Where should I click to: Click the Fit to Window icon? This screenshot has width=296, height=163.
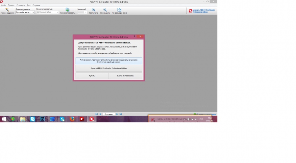coord(119,10)
